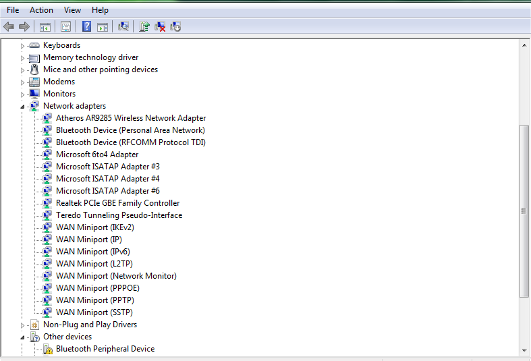Expand the Non-Plug and Play Drivers node
The width and height of the screenshot is (531, 361).
click(22, 325)
